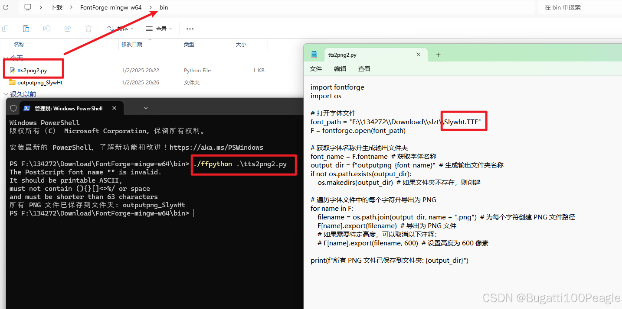
Task: Click the copy icon in Explorer toolbar
Action: pos(5,29)
